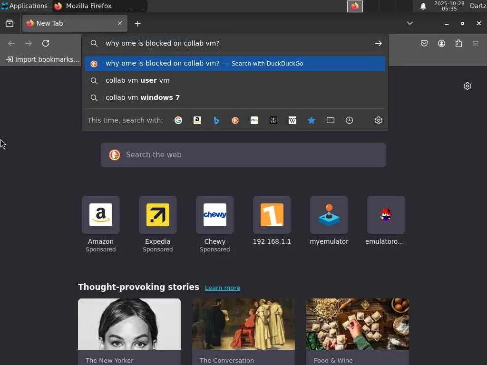Choose suggestion collab vm user vm

pyautogui.click(x=235, y=81)
